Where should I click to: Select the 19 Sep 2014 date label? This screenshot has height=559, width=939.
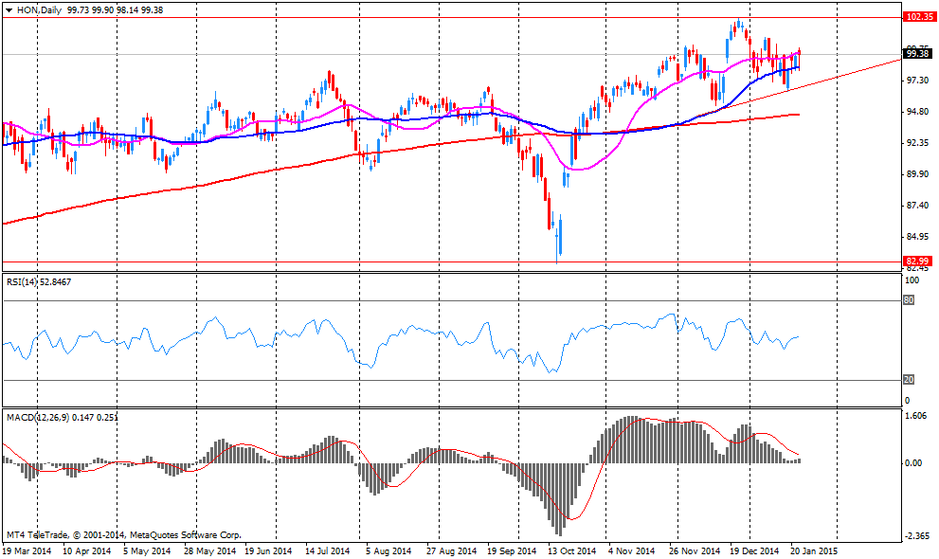(512, 550)
